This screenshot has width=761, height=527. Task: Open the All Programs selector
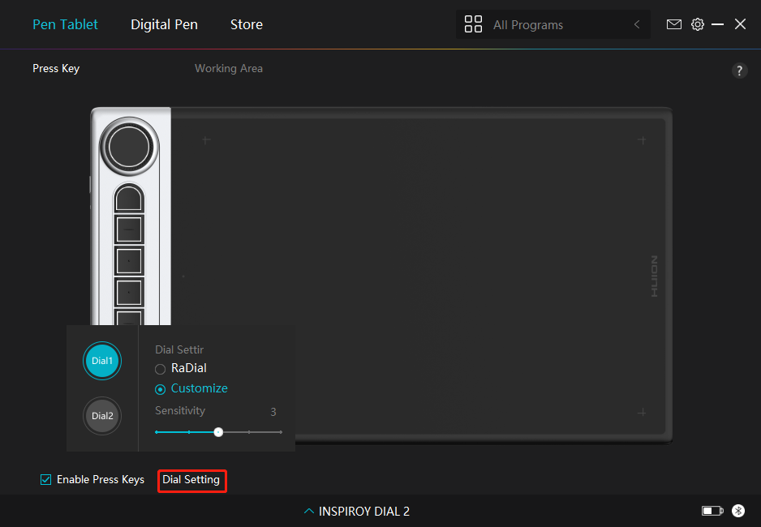(x=553, y=24)
